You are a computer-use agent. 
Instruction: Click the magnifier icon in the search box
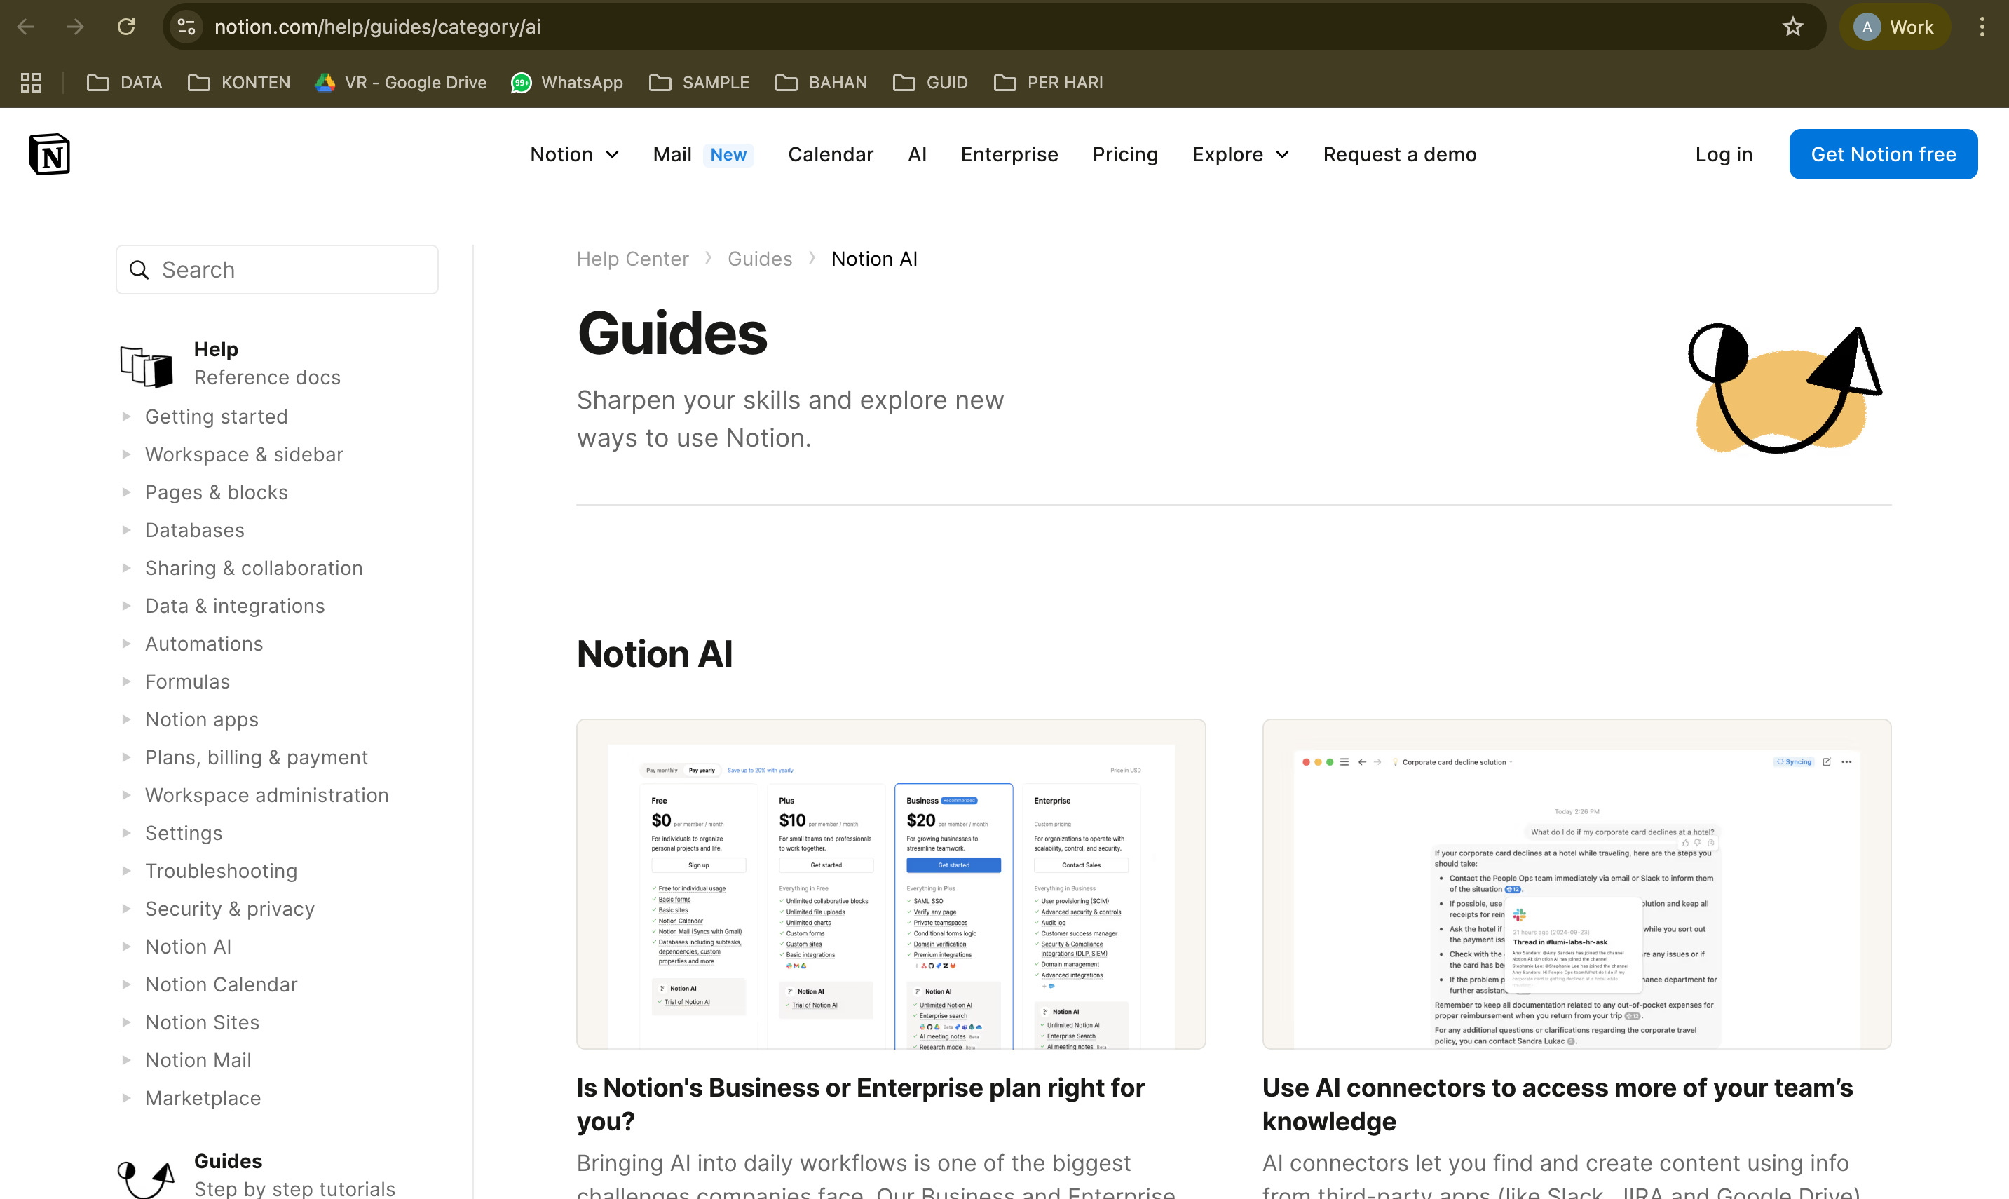[139, 270]
